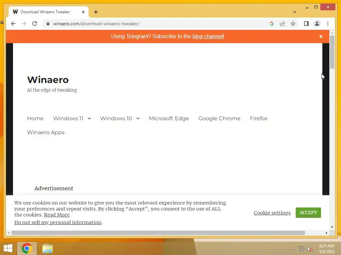341x255 pixels.
Task: Open the Windows Start button
Action: pyautogui.click(x=8, y=248)
